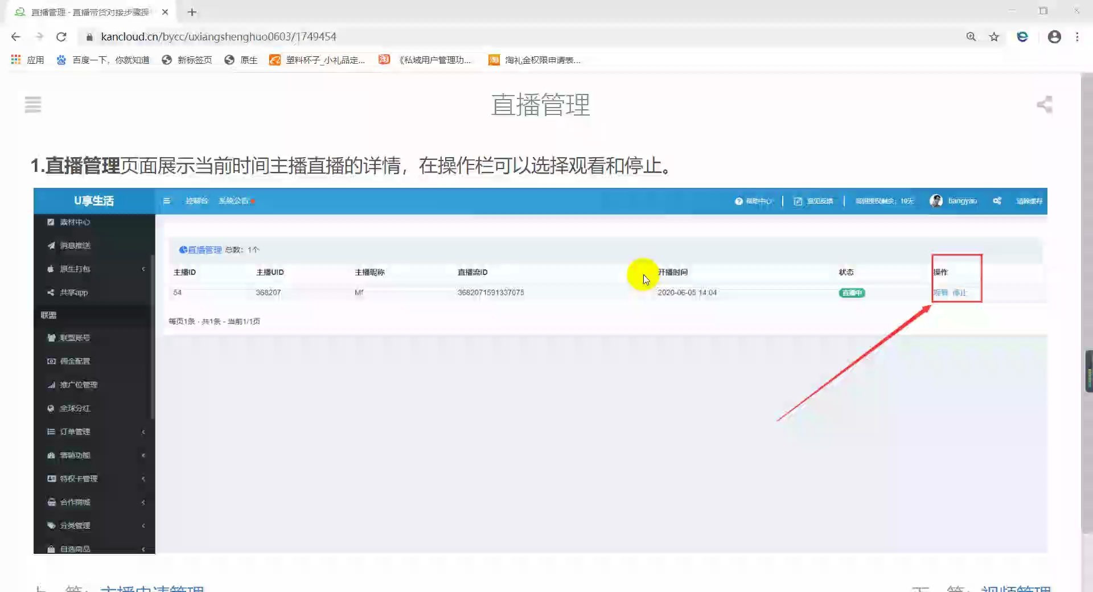Open the 原生 bookmark
The image size is (1093, 592).
[x=241, y=60]
